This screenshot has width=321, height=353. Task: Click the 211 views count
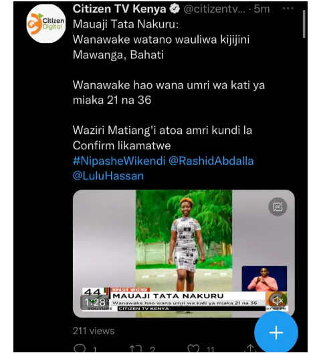click(x=94, y=331)
